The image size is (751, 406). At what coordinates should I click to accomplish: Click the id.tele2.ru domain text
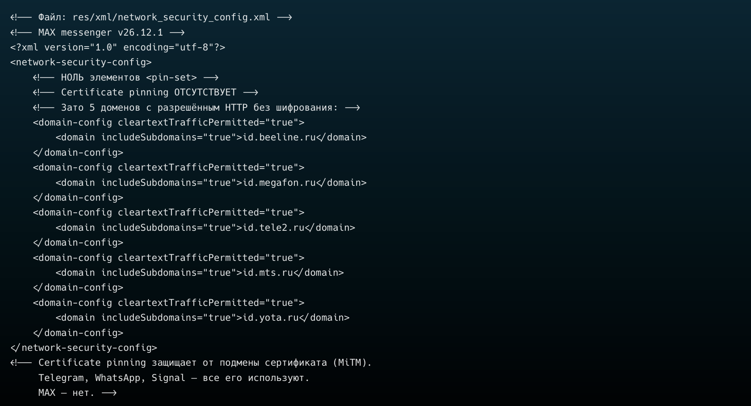pos(273,228)
